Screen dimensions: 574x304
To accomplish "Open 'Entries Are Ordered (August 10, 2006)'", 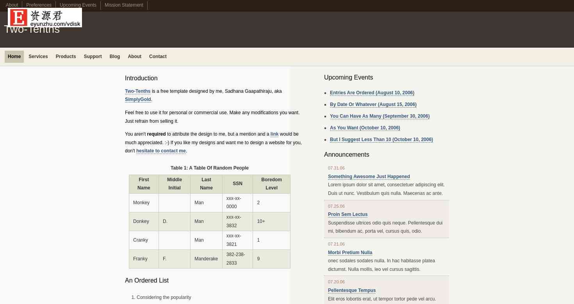I will pyautogui.click(x=372, y=93).
